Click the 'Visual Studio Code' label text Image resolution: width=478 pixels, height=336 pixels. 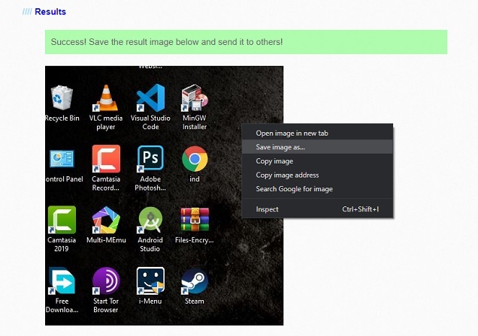click(150, 122)
